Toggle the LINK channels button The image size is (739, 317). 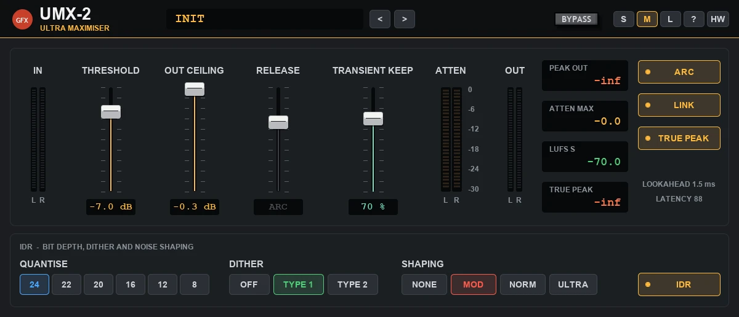click(679, 105)
